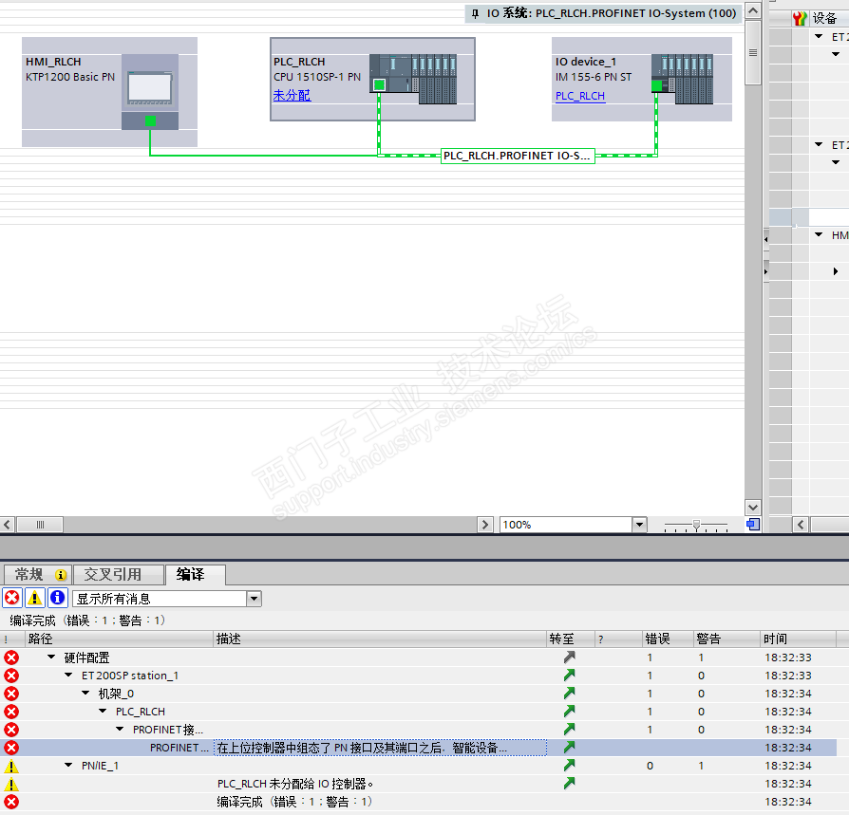This screenshot has width=849, height=815.
Task: Click the horizontal scroll-right arrow
Action: tap(484, 525)
